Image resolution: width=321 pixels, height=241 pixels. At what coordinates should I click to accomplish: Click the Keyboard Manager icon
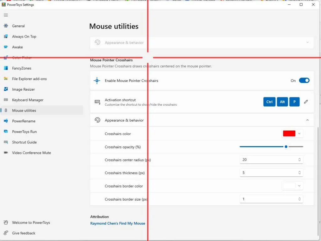point(6,100)
